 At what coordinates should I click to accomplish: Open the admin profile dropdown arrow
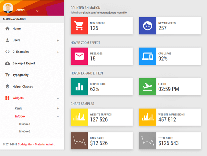pos(37,11)
